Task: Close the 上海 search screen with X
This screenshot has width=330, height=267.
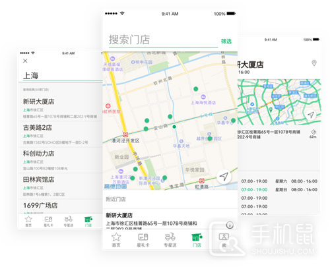Action: (25, 61)
